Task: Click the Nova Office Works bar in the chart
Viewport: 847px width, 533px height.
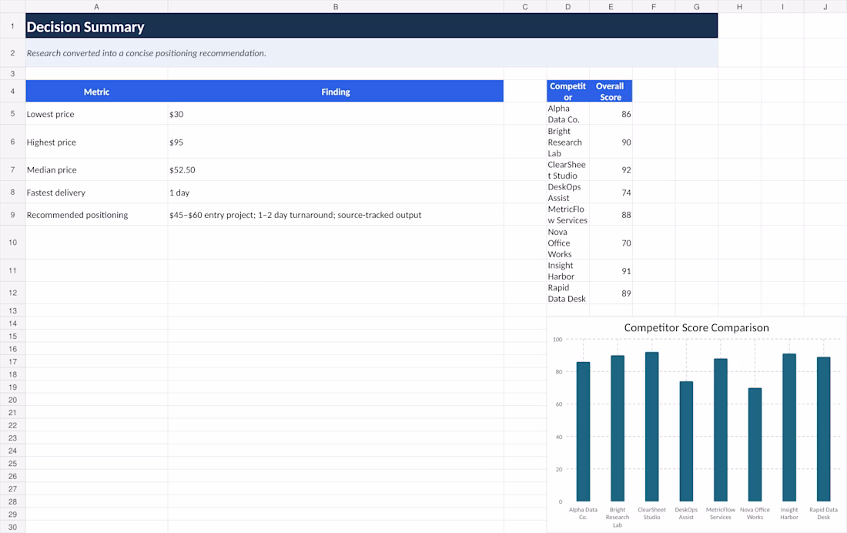Action: click(755, 444)
